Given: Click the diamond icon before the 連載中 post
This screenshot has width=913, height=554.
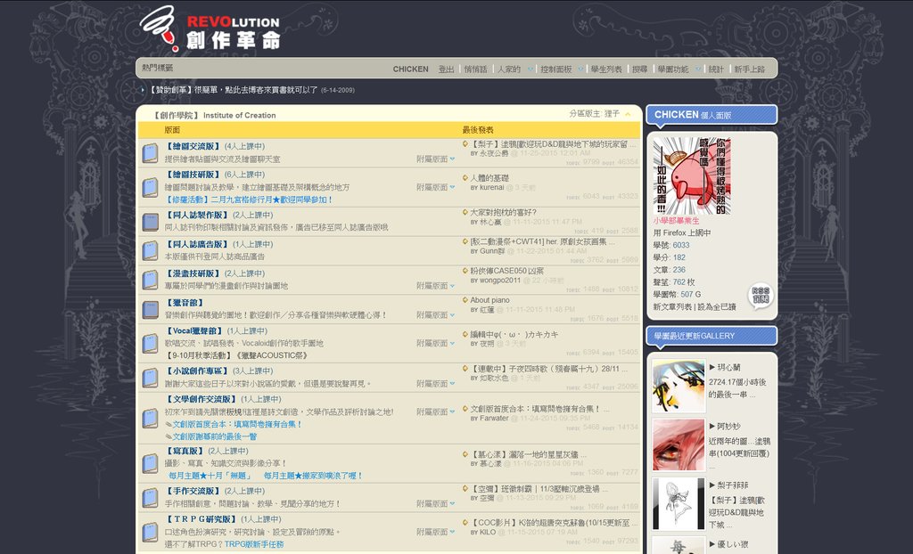Looking at the screenshot, I should click(x=465, y=369).
